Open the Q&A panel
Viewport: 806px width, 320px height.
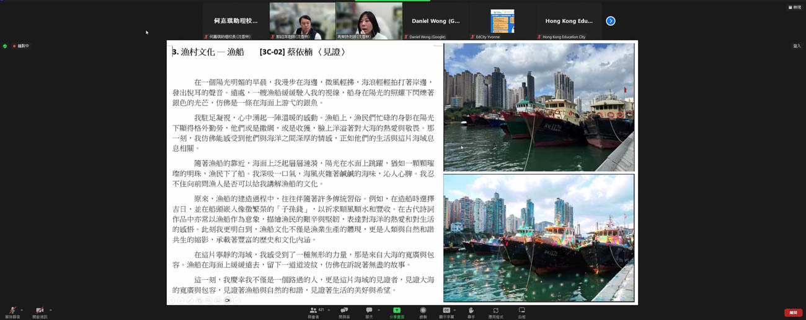[344, 311]
